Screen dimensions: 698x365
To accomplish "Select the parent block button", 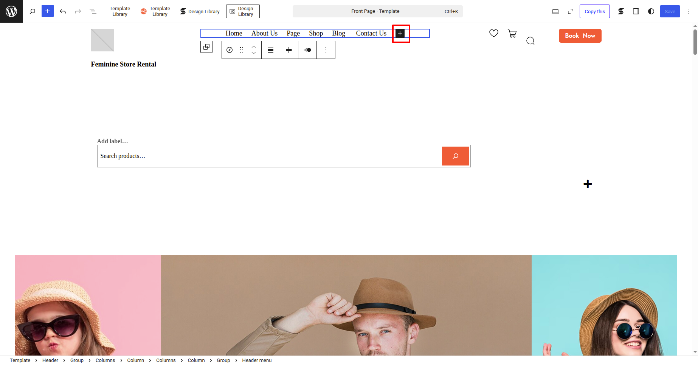I will click(x=206, y=47).
